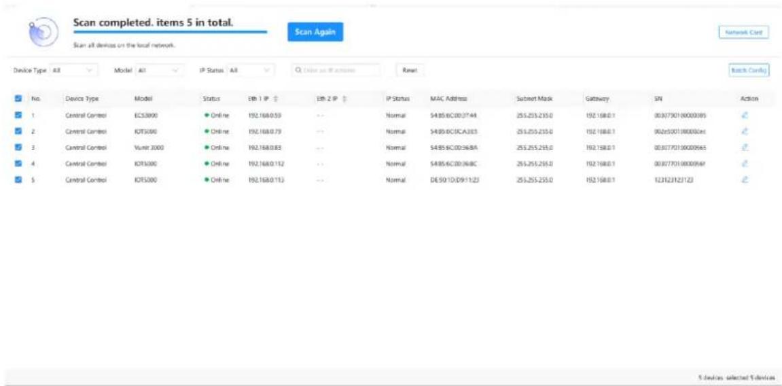This screenshot has width=782, height=386.
Task: Sort by the Eth 1 IP column arrows
Action: (x=276, y=99)
